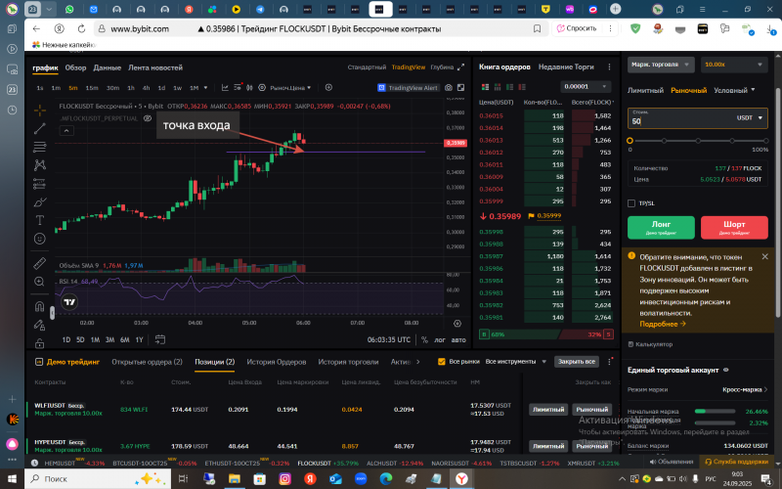Image resolution: width=782 pixels, height=489 pixels.
Task: Toggle indicator visibility eye icon
Action: 148,118
